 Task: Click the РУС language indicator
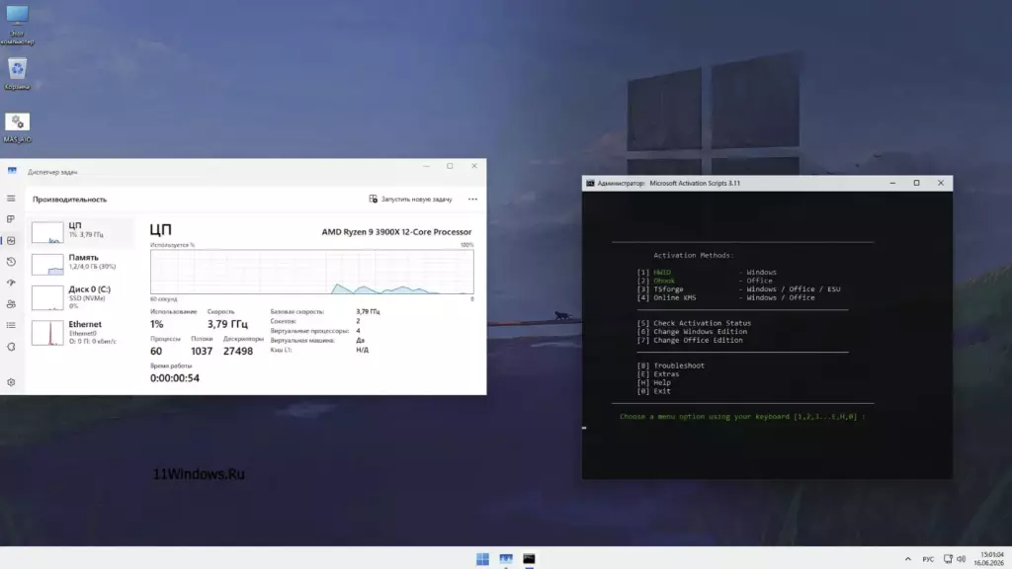tap(928, 559)
